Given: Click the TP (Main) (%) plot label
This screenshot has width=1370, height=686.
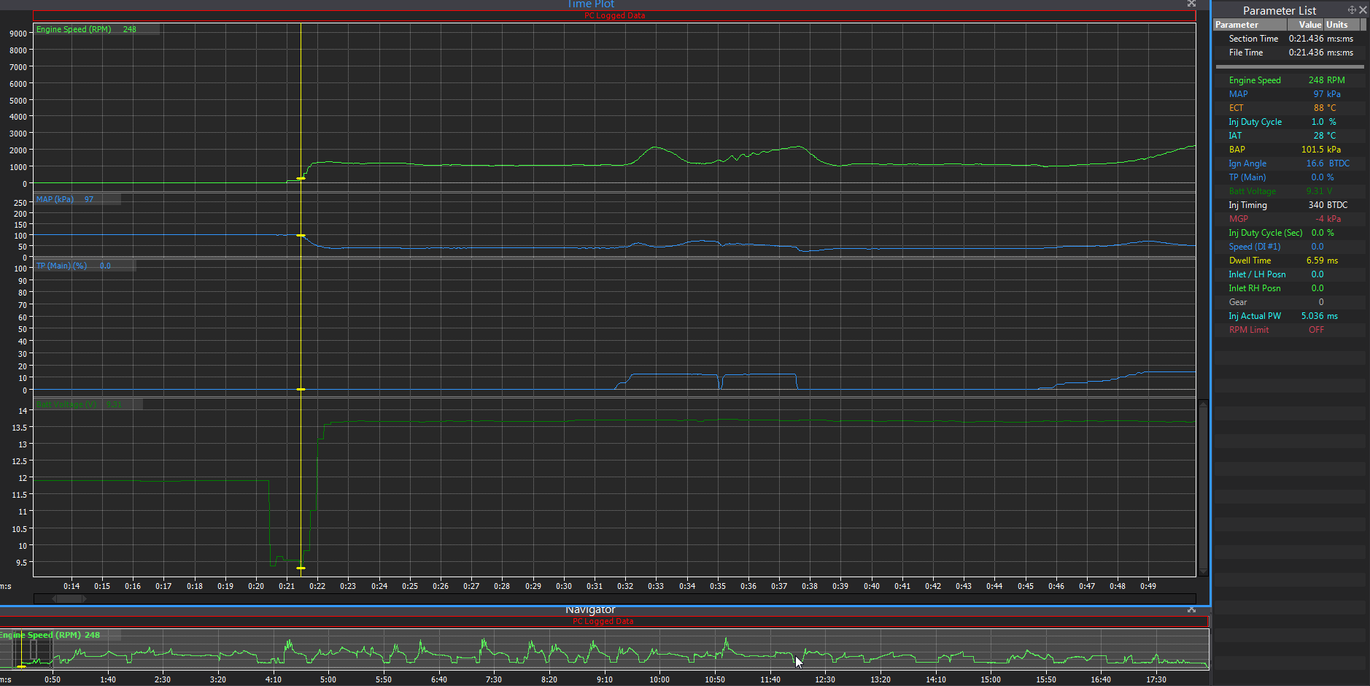Looking at the screenshot, I should coord(61,266).
